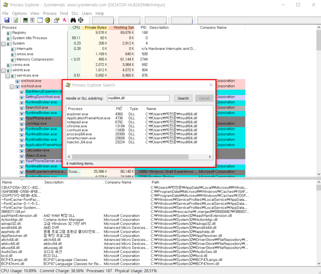Select the notepad.exe search result row
The image size is (321, 274).
[139, 122]
